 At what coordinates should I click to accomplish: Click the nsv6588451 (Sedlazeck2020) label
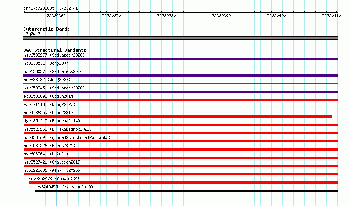(54, 88)
